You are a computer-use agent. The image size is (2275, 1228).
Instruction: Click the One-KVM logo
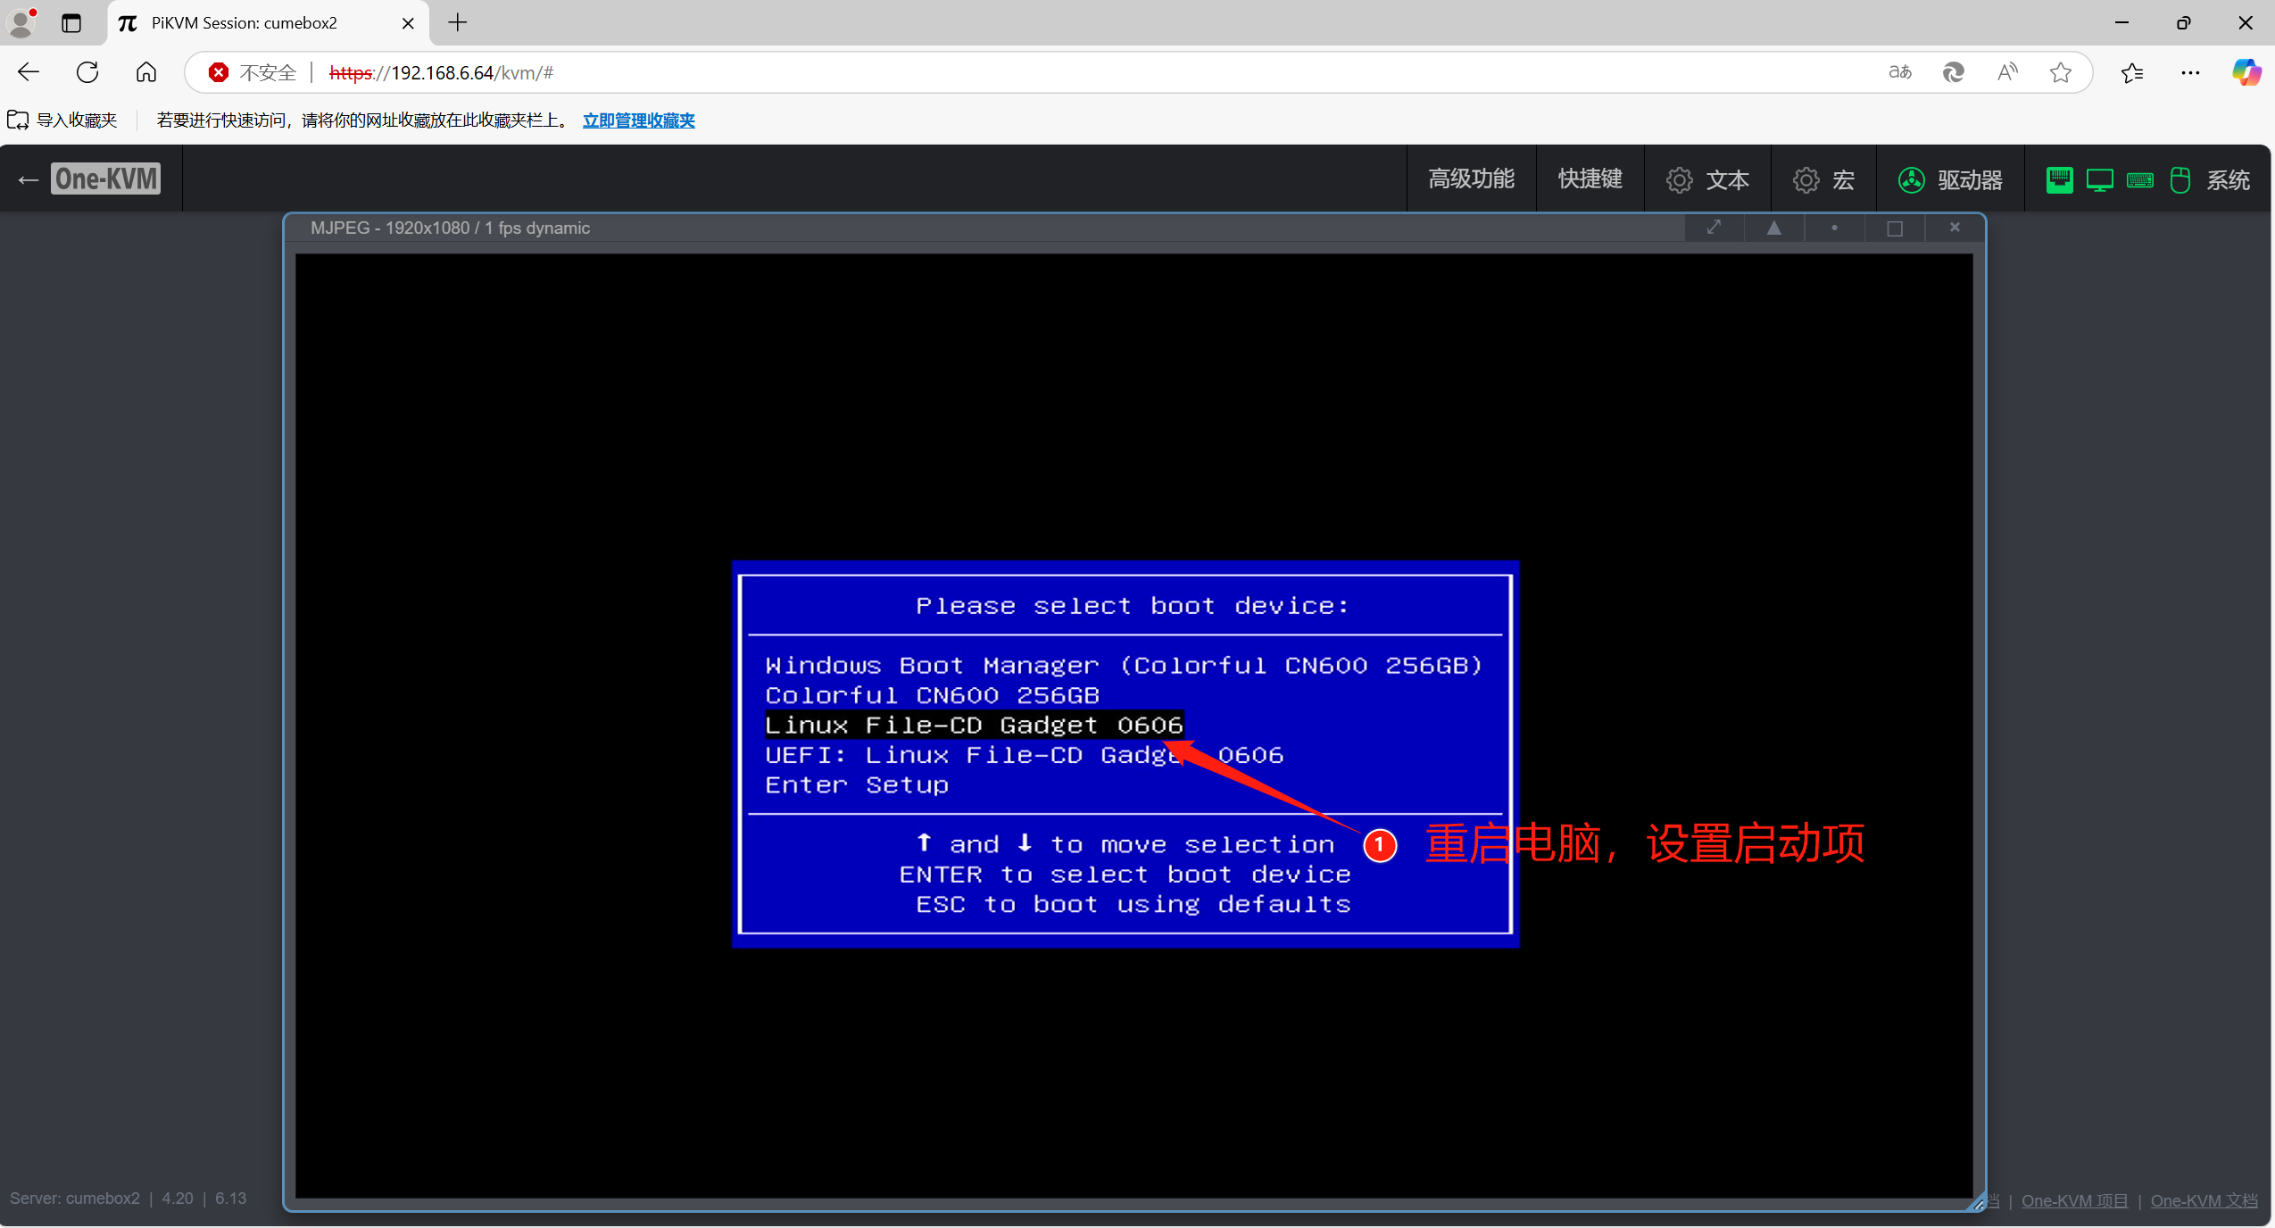point(105,179)
